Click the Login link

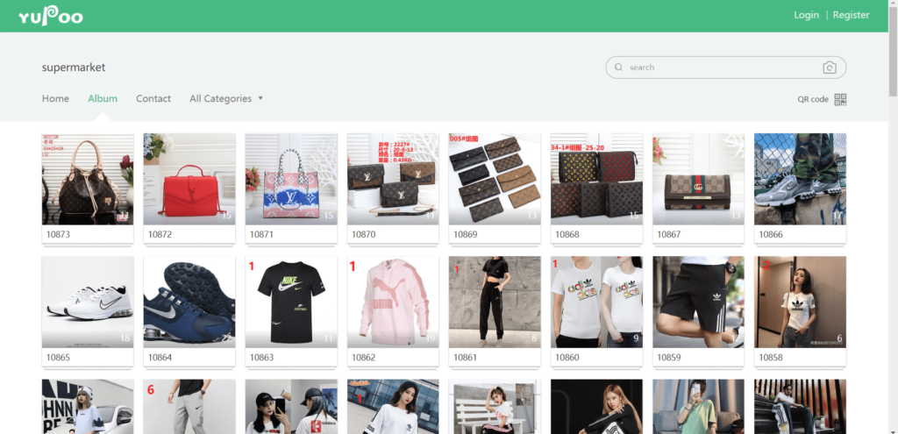pyautogui.click(x=807, y=16)
